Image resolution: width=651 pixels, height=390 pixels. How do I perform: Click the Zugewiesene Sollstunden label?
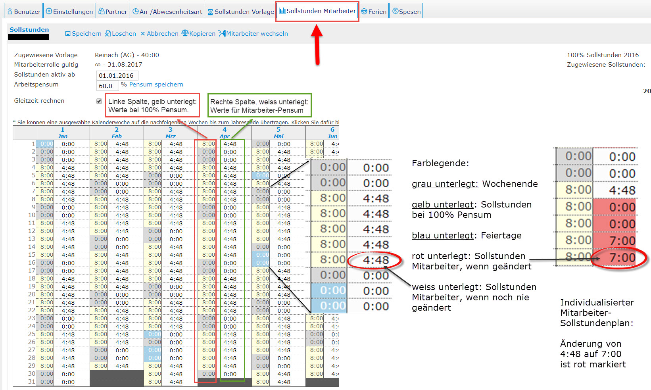[606, 65]
